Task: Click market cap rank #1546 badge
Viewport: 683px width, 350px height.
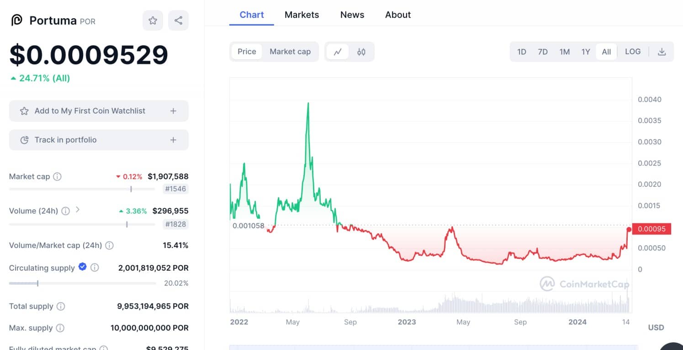Action: pyautogui.click(x=175, y=189)
